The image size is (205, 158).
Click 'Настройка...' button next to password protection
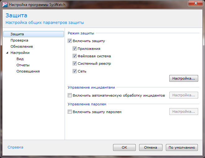click(x=184, y=112)
